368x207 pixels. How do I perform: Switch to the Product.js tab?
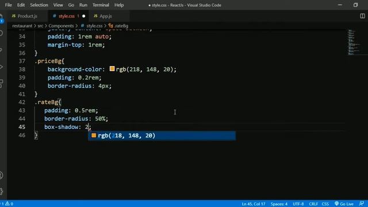[x=28, y=16]
